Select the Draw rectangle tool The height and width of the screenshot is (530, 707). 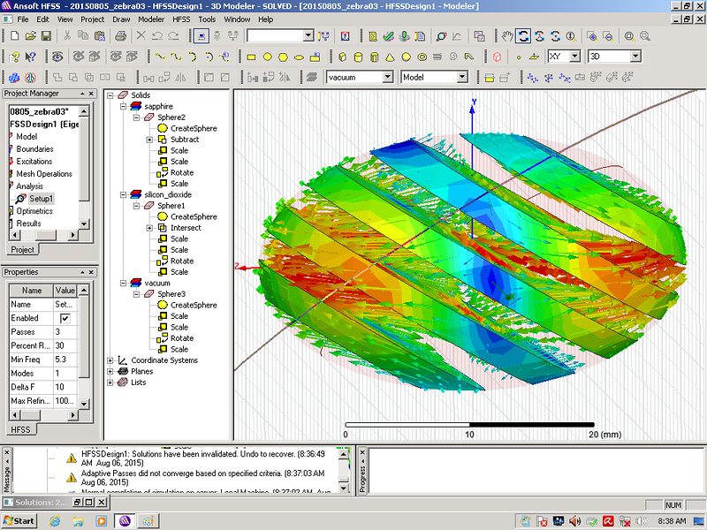tap(251, 57)
